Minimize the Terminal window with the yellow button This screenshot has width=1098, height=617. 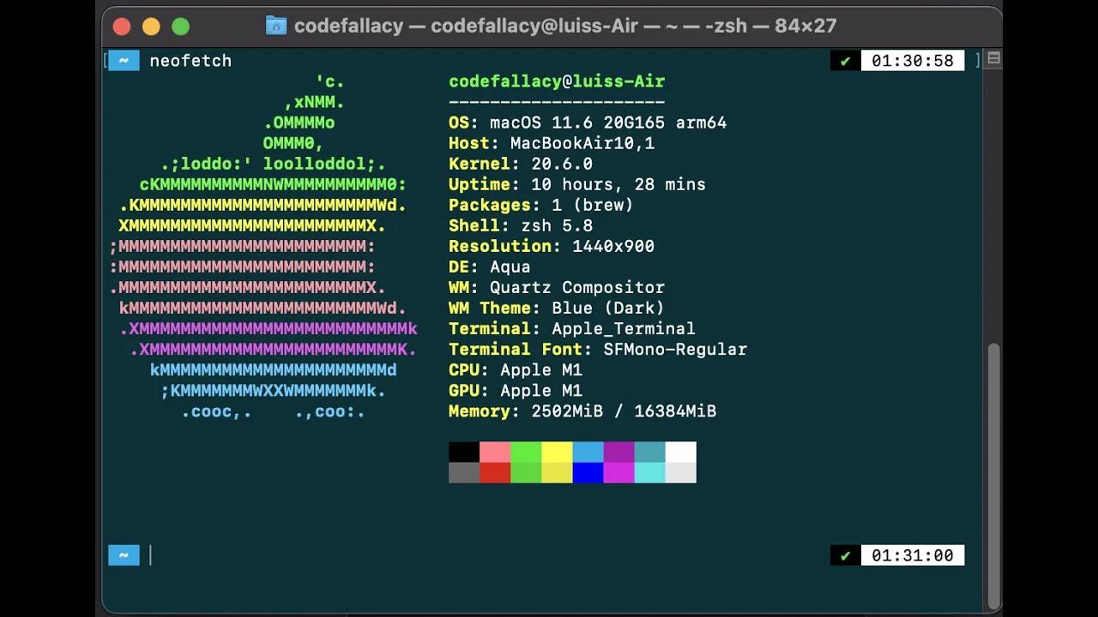(150, 26)
